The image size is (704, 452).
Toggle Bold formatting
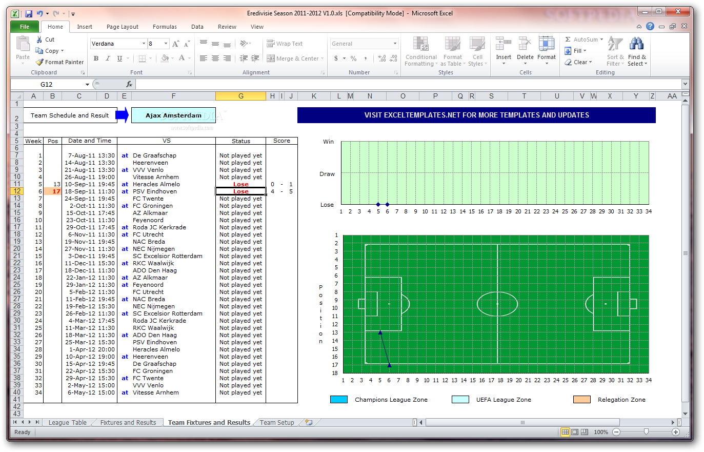click(96, 58)
